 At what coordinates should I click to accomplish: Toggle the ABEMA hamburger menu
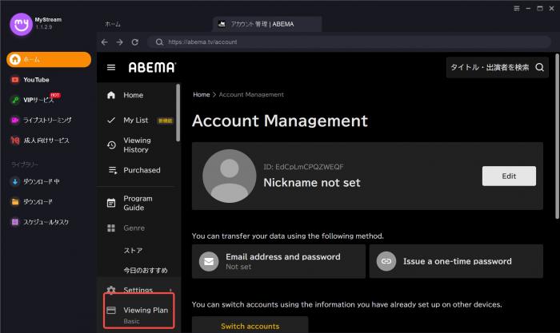pyautogui.click(x=111, y=67)
